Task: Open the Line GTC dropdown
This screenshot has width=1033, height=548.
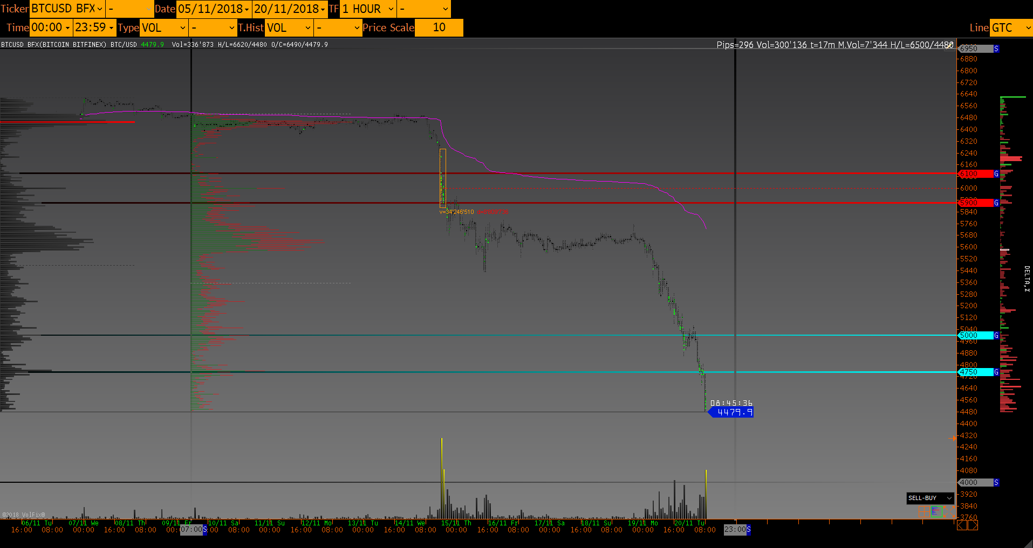Action: [1011, 27]
